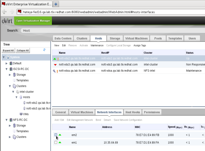Click the nott-vds2 host icon in the tree
This screenshot has width=205, height=151.
tap(24, 103)
